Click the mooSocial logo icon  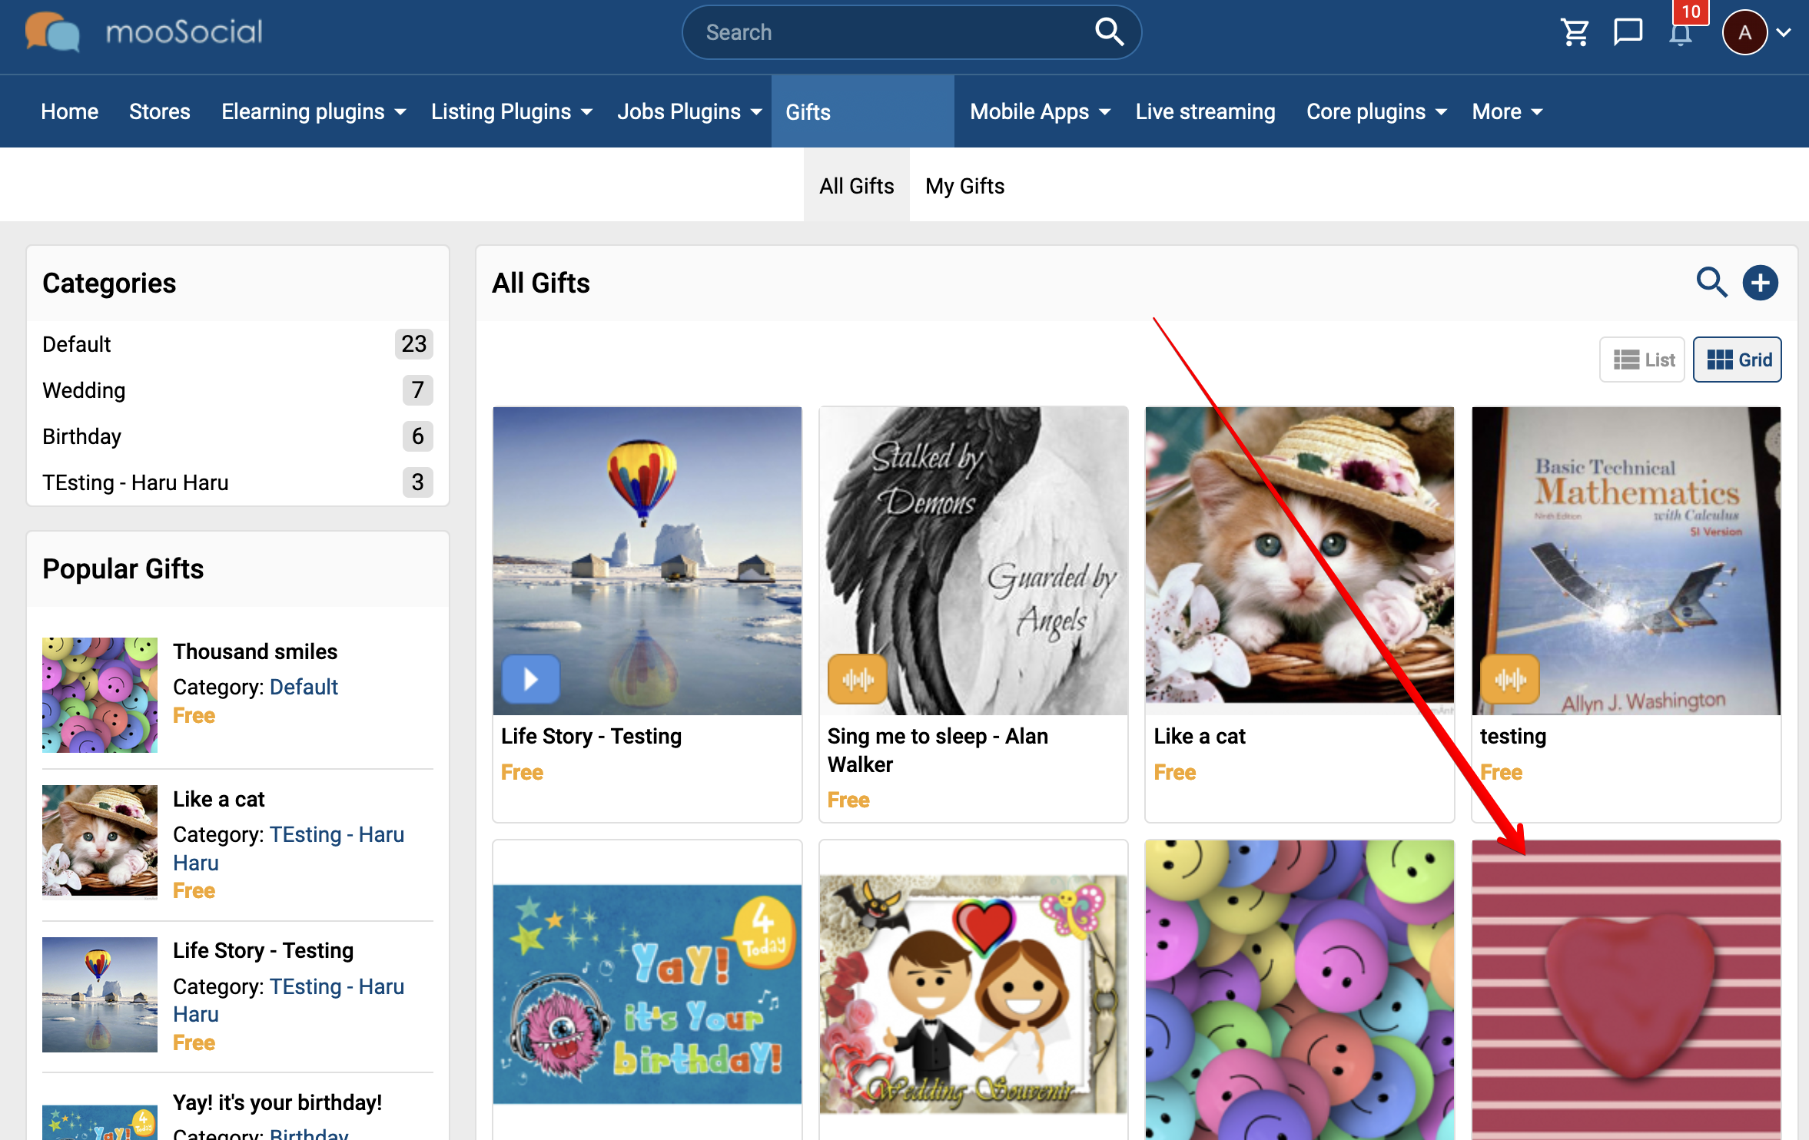click(51, 32)
